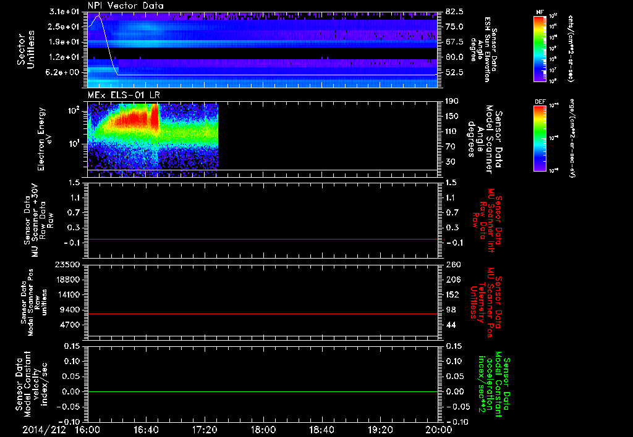Click the 1.9e+01 sector tick label
The width and height of the screenshot is (633, 437).
tap(64, 42)
